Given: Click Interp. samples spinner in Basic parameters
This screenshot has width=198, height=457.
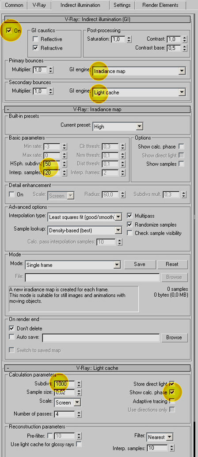Looking at the screenshot, I should [x=65, y=173].
